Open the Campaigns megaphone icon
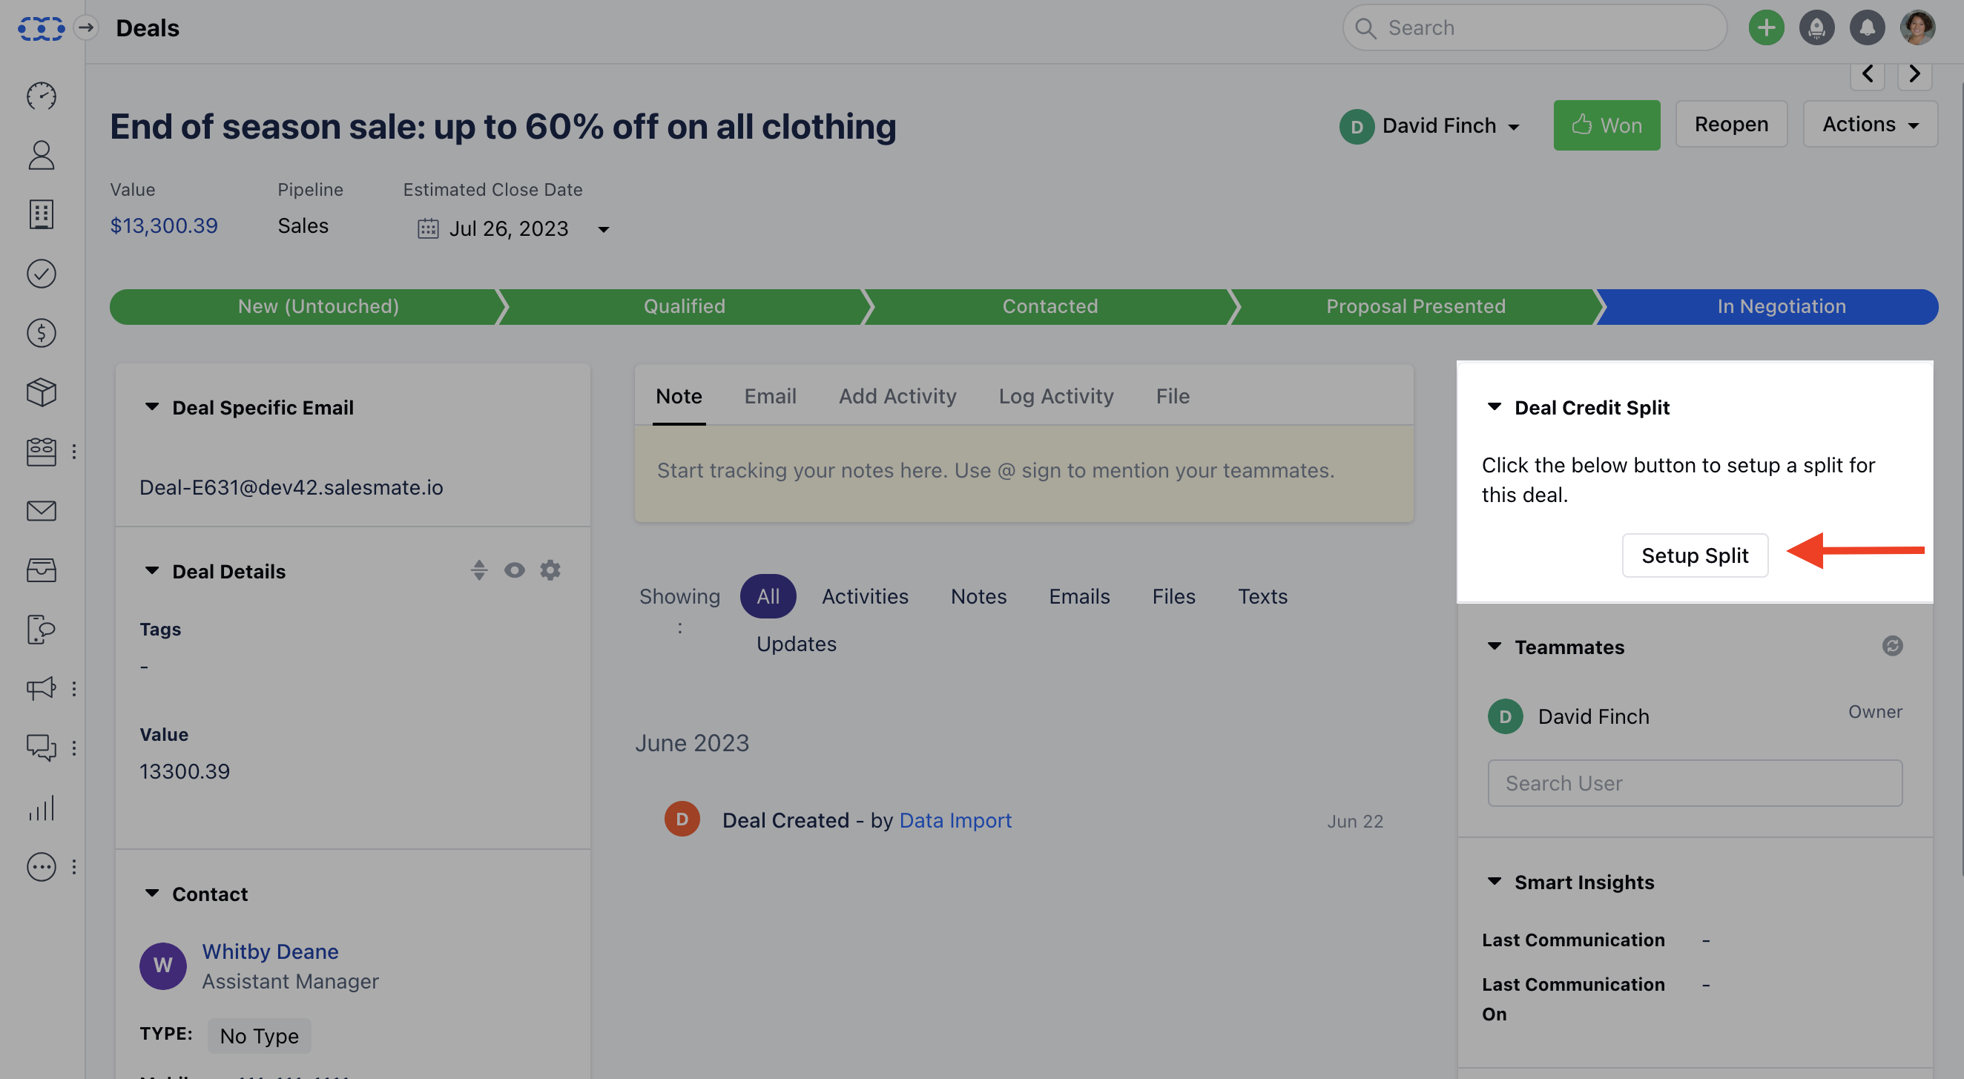 coord(42,689)
